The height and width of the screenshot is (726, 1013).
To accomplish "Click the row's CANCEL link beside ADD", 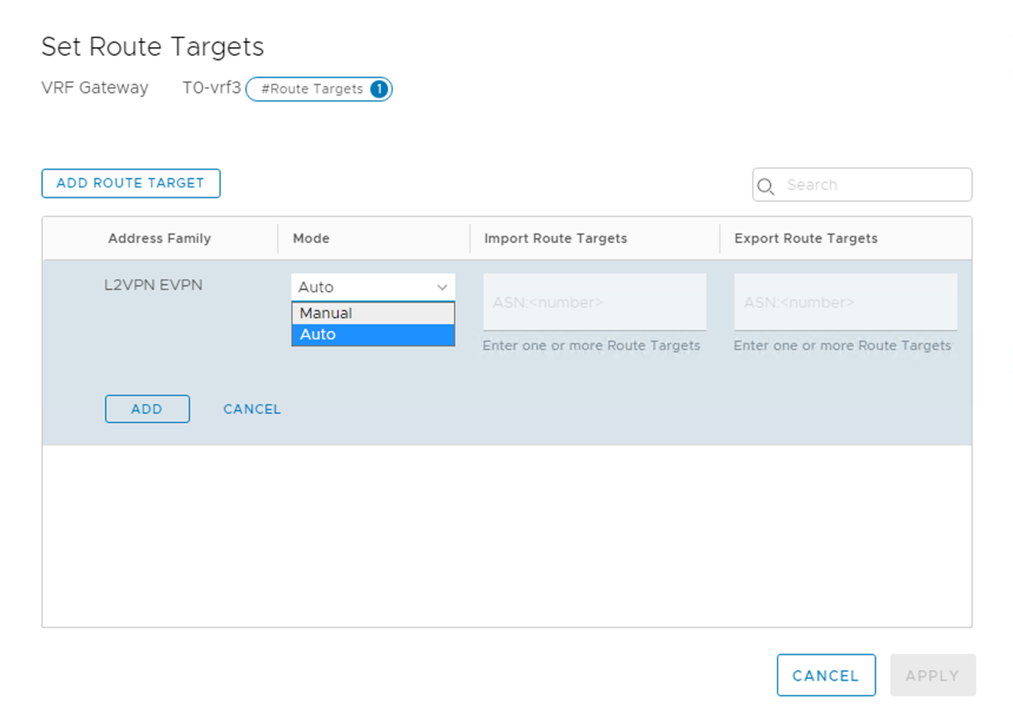I will click(252, 409).
